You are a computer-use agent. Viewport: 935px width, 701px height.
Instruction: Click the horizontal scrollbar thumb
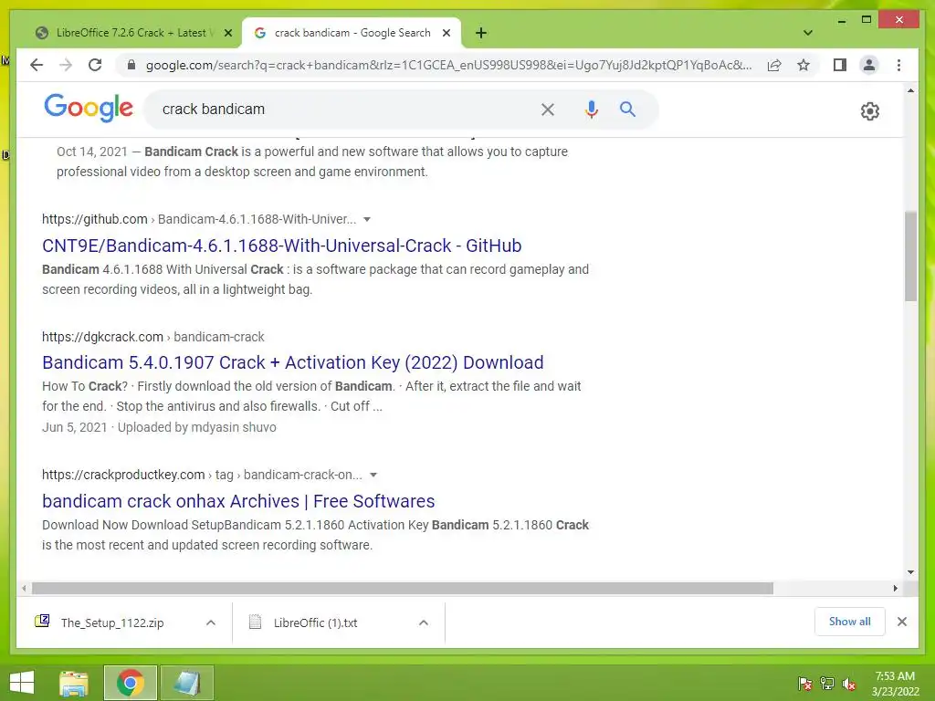coord(403,589)
